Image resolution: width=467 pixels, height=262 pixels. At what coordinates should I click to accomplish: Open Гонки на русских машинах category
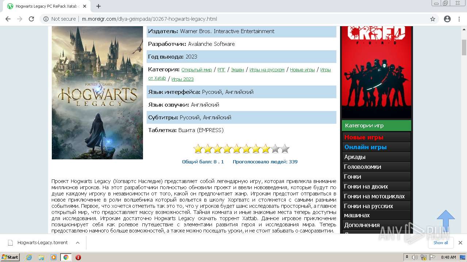click(377, 210)
